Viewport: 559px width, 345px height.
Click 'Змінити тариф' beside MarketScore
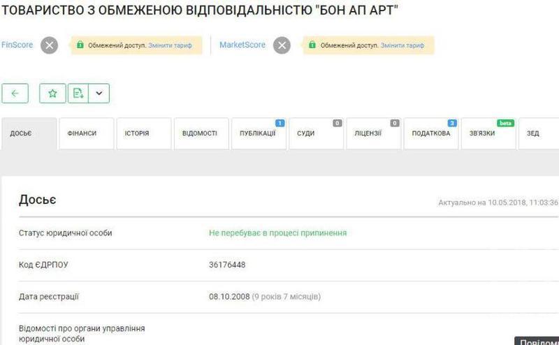[x=402, y=45]
